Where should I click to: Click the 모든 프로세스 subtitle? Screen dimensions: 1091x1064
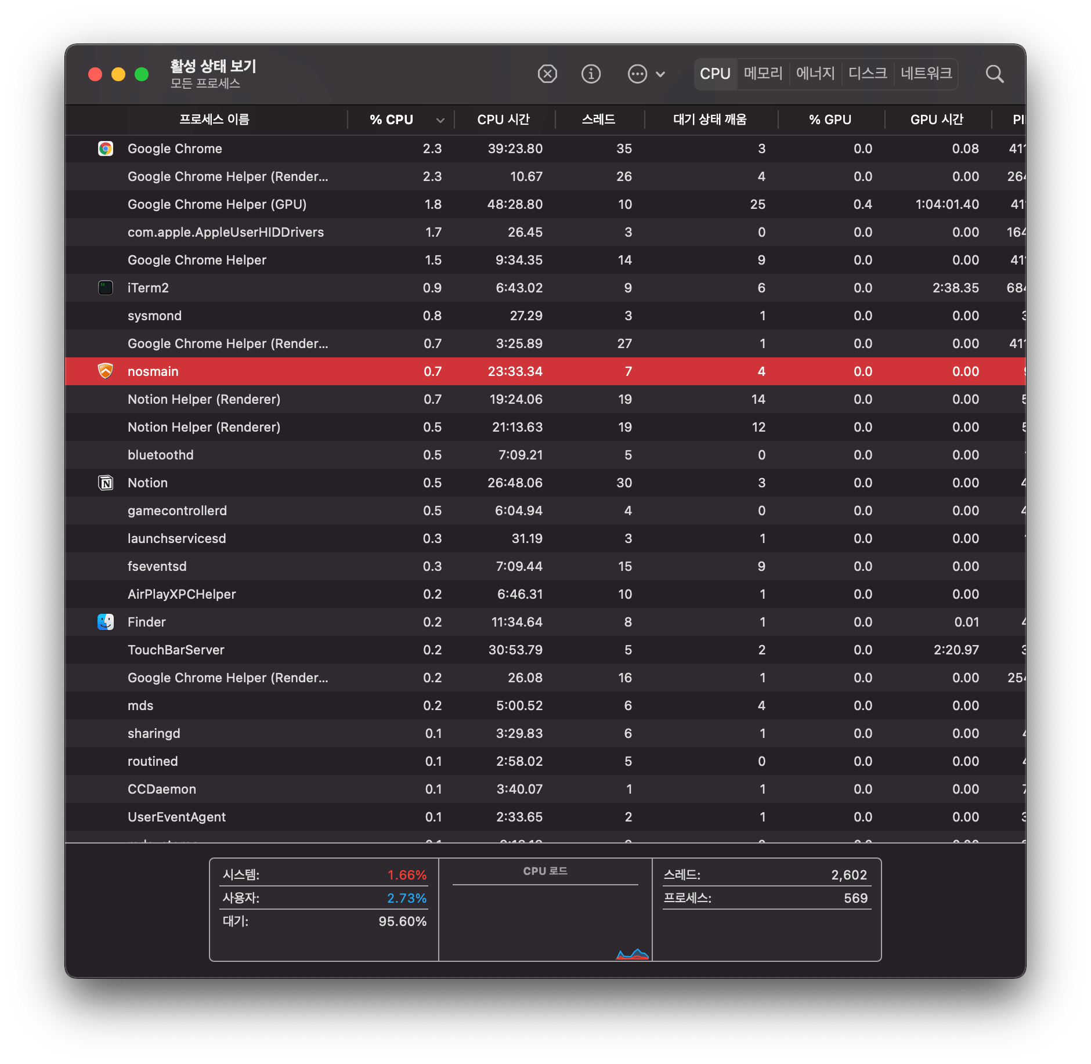coord(205,84)
